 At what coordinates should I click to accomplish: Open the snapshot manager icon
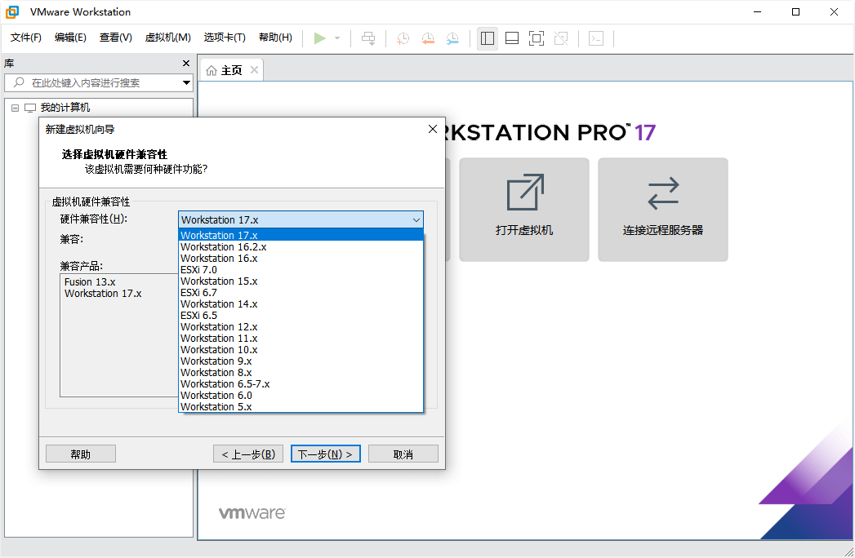tap(452, 38)
